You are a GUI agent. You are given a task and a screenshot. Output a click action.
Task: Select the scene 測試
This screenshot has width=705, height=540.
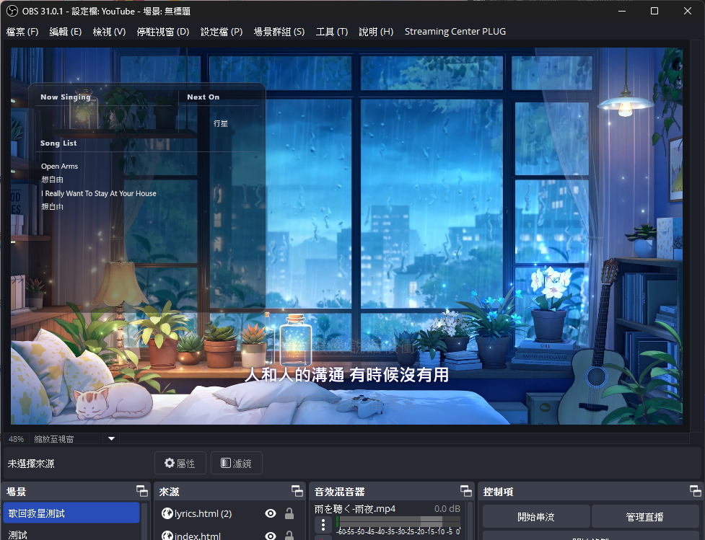click(71, 534)
